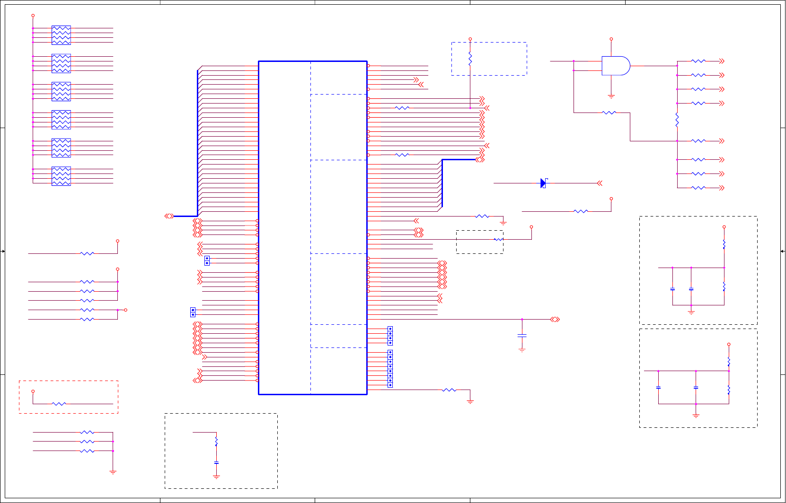Select the resistor in the small dashed box right of IC
This screenshot has width=786, height=503.
pos(498,240)
